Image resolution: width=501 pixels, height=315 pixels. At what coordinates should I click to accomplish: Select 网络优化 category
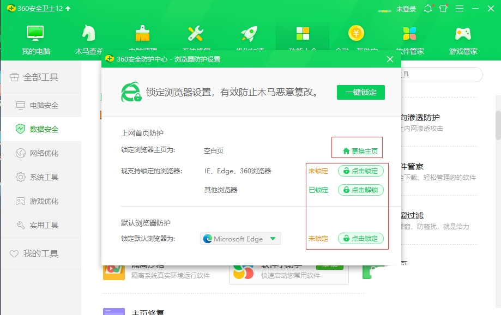pos(41,153)
